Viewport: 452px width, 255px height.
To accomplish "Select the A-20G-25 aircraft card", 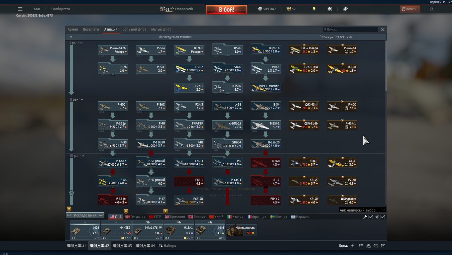I will pos(227,125).
